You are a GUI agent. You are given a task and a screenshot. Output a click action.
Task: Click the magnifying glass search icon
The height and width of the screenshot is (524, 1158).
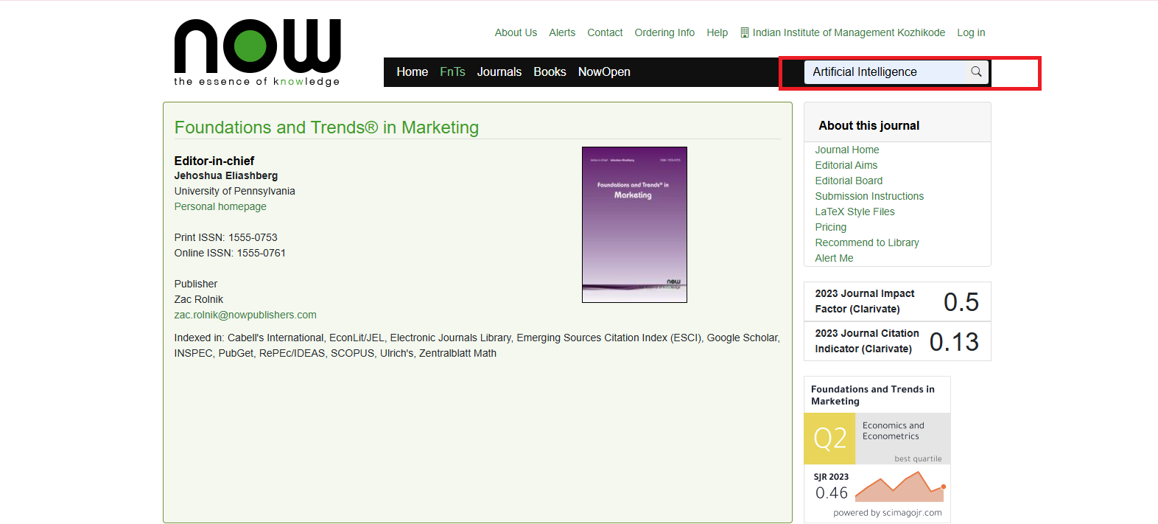(x=976, y=71)
